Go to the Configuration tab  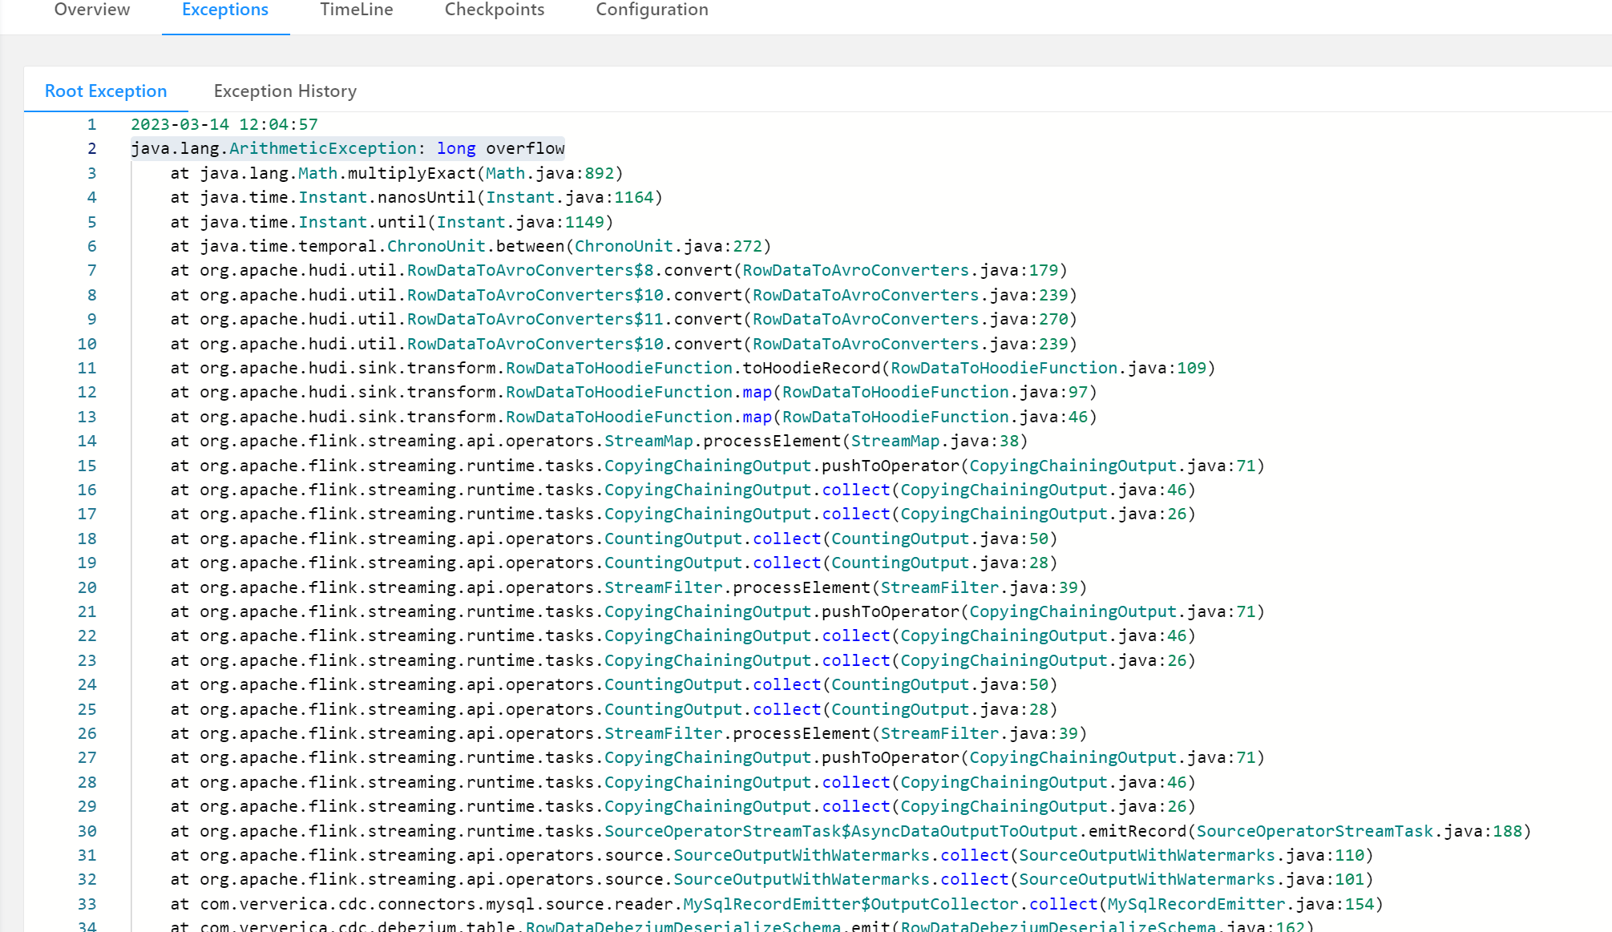pyautogui.click(x=652, y=10)
